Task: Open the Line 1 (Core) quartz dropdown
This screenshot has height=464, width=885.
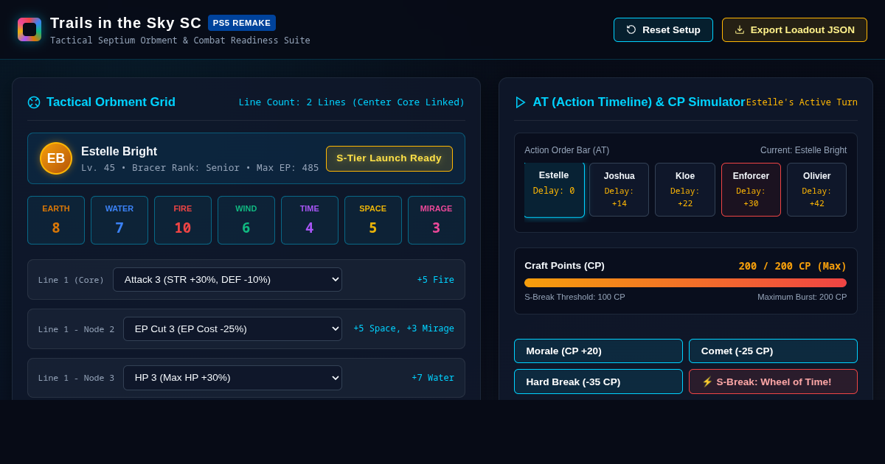Action: click(x=227, y=280)
